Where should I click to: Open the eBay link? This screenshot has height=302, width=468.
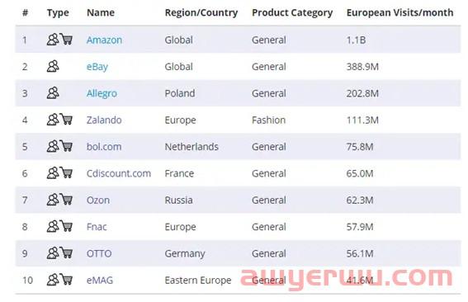click(97, 67)
